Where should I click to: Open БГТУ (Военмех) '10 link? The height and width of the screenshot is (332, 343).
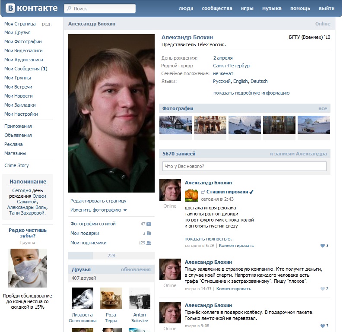click(x=310, y=38)
